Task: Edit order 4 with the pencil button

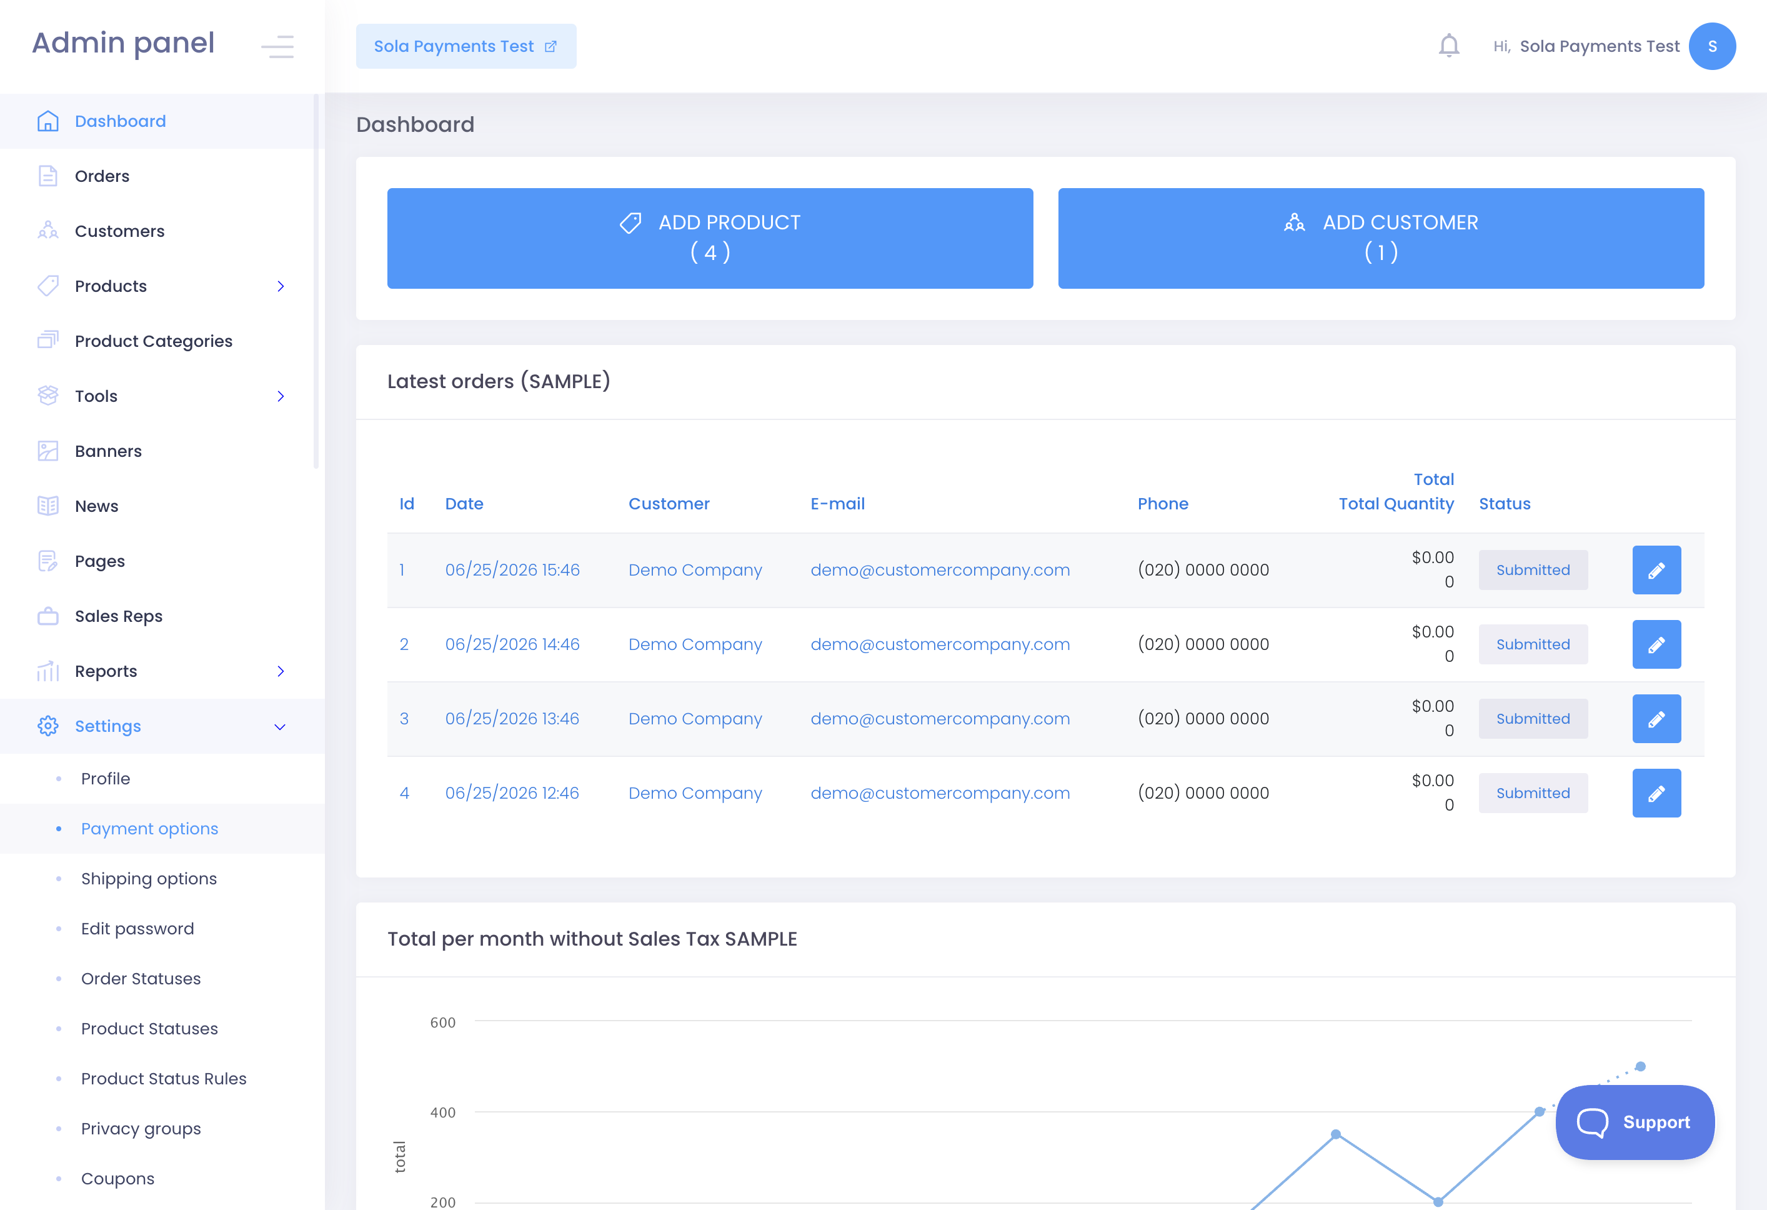Action: [1657, 793]
